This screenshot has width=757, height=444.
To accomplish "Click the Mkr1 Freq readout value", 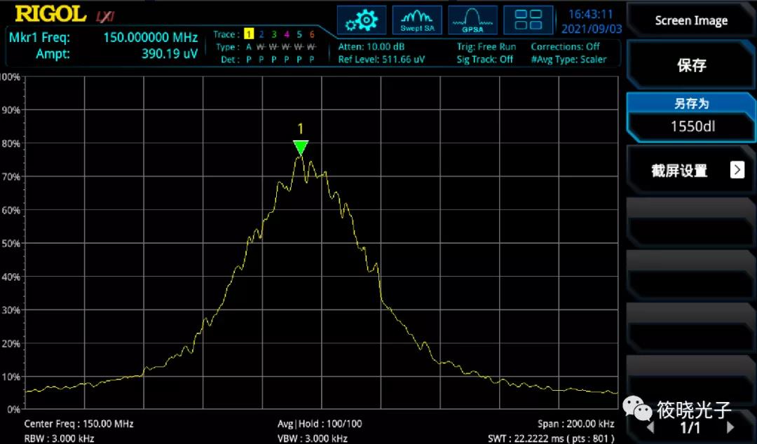I will tap(150, 38).
